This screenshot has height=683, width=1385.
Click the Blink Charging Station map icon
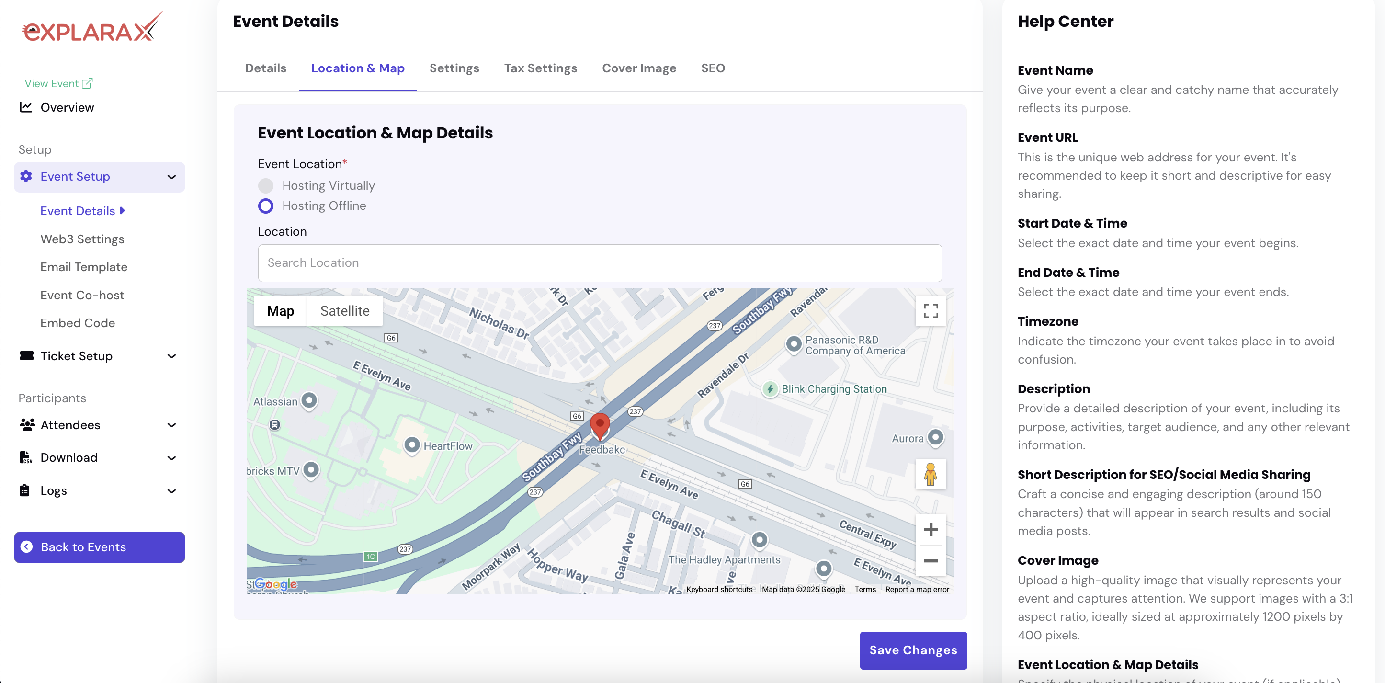[x=770, y=389]
